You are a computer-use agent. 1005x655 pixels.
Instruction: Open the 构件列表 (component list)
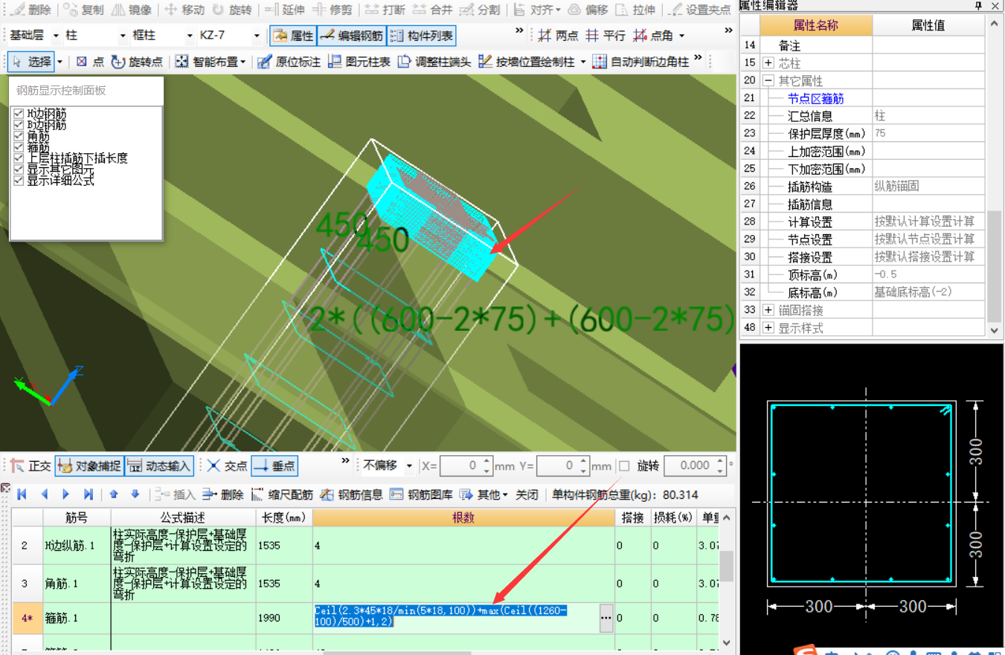[x=421, y=36]
